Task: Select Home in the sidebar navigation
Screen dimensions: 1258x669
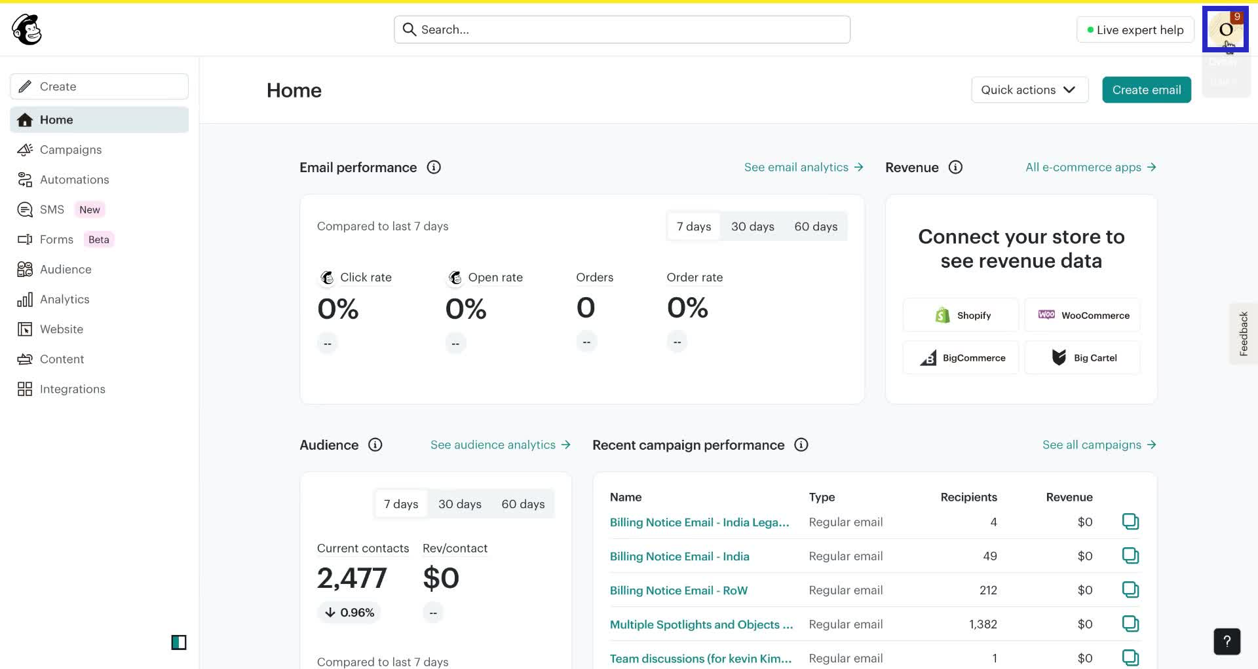Action: 56,119
